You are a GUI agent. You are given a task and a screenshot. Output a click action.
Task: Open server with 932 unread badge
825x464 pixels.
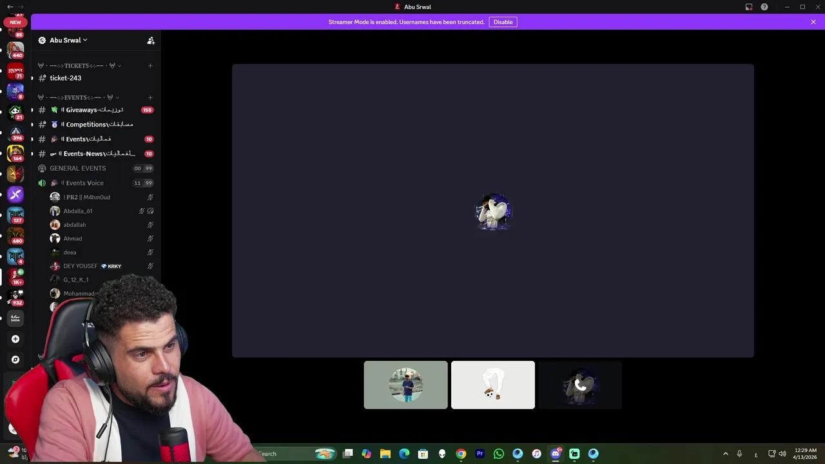[x=15, y=297]
